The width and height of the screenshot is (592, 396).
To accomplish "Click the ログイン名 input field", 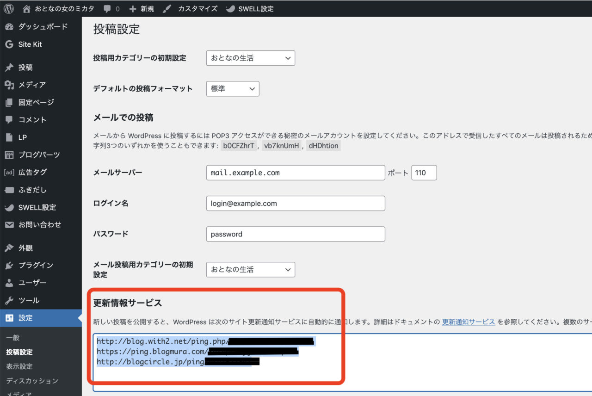I will (x=296, y=203).
